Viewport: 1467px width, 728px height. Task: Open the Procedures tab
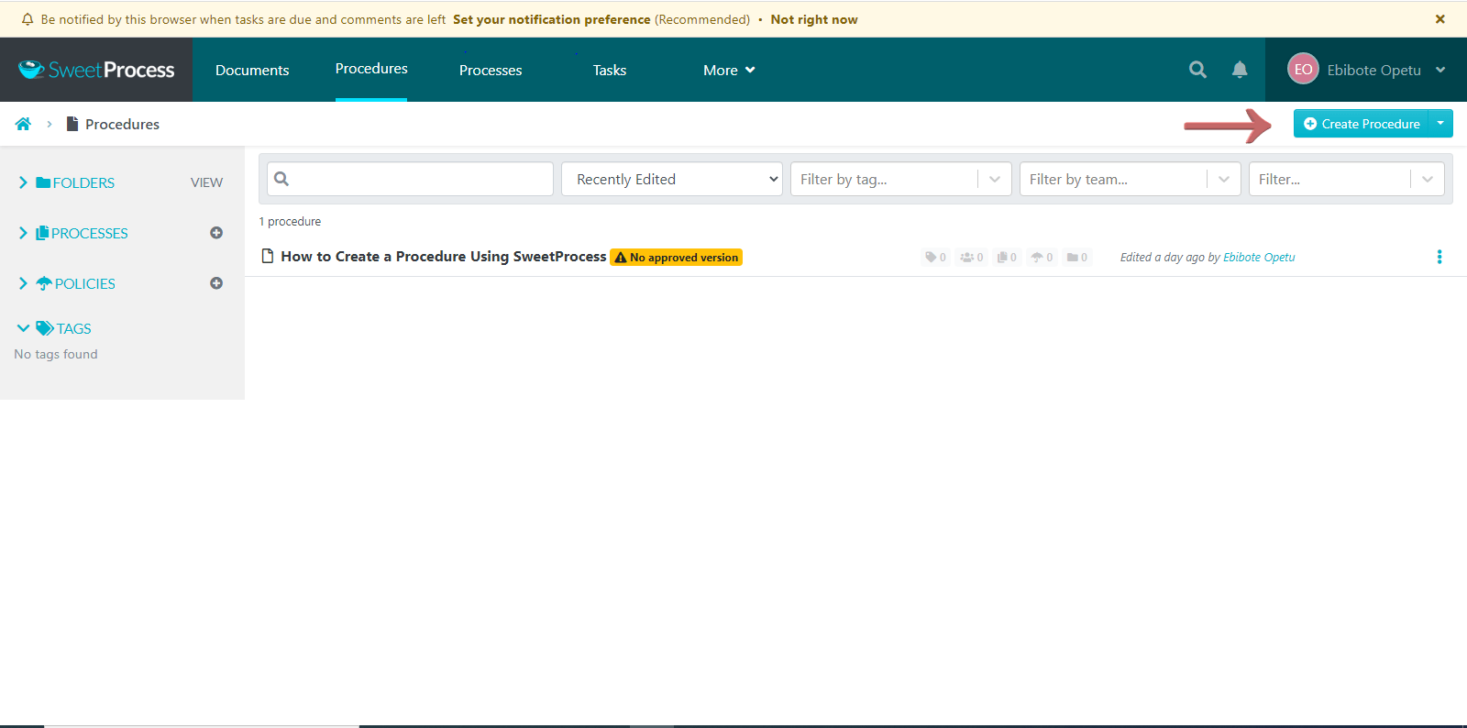(x=371, y=69)
